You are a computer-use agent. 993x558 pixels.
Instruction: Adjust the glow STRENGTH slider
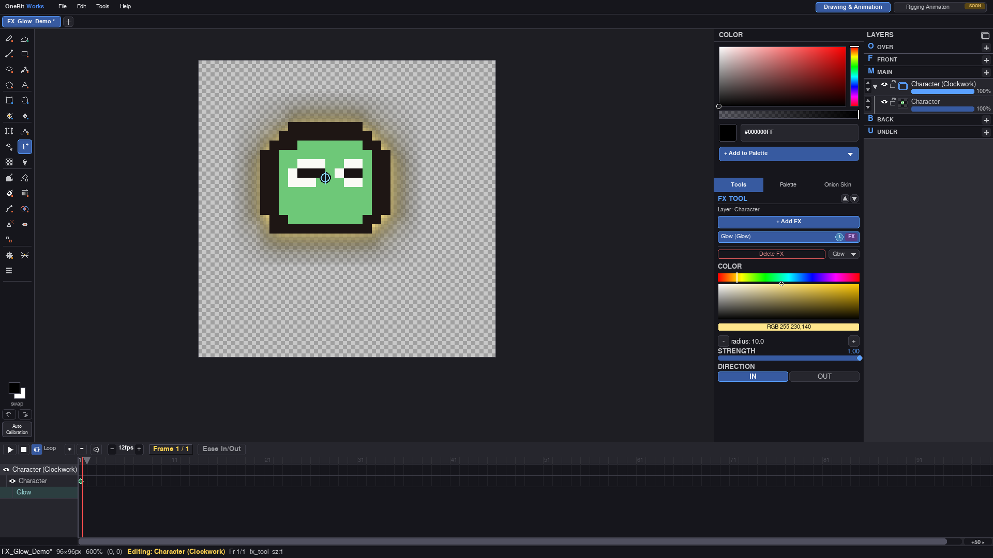coord(788,358)
